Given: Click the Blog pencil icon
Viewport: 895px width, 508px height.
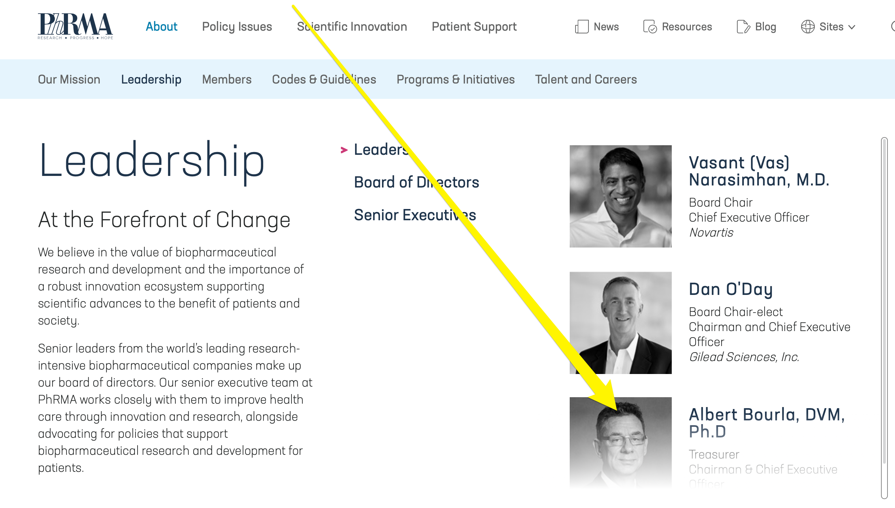Looking at the screenshot, I should tap(743, 27).
